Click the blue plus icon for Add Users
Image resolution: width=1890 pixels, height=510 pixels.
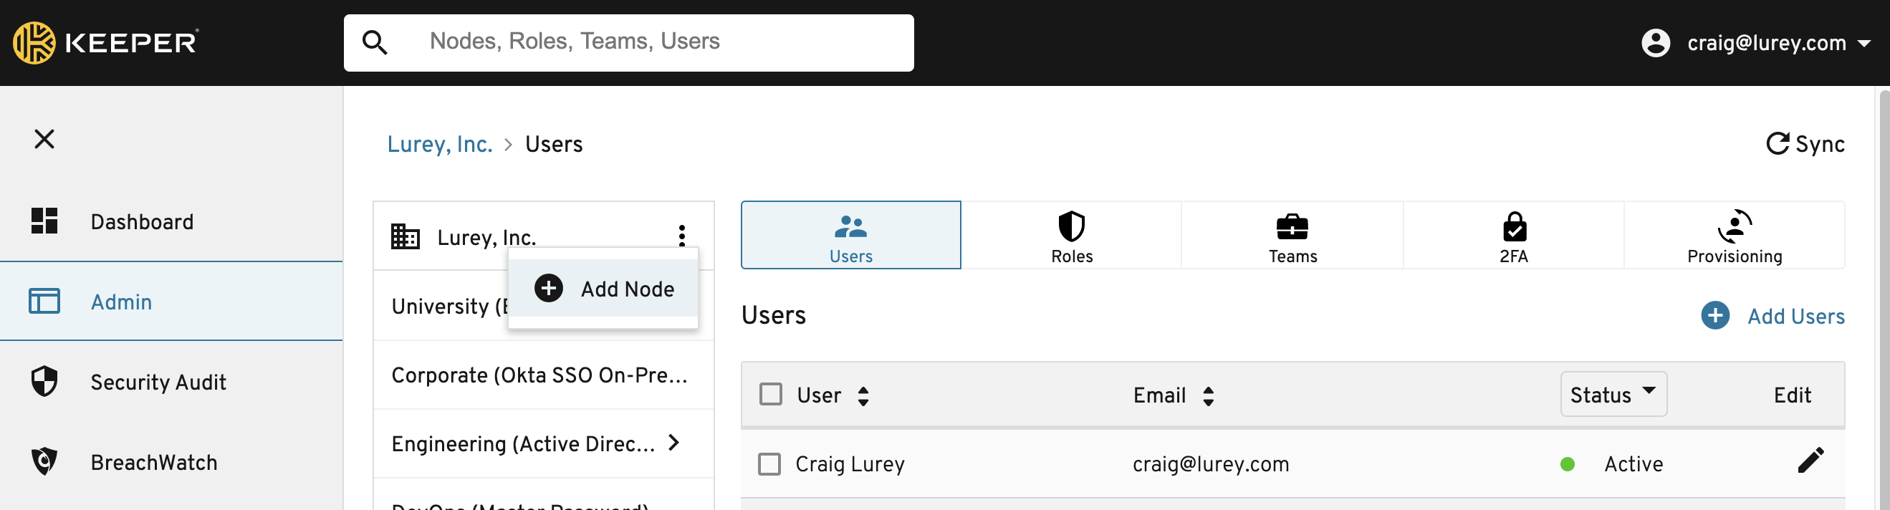pyautogui.click(x=1714, y=316)
